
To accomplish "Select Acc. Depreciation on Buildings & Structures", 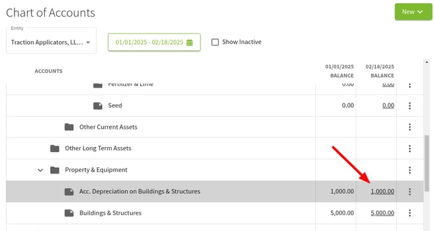I will pyautogui.click(x=139, y=191).
